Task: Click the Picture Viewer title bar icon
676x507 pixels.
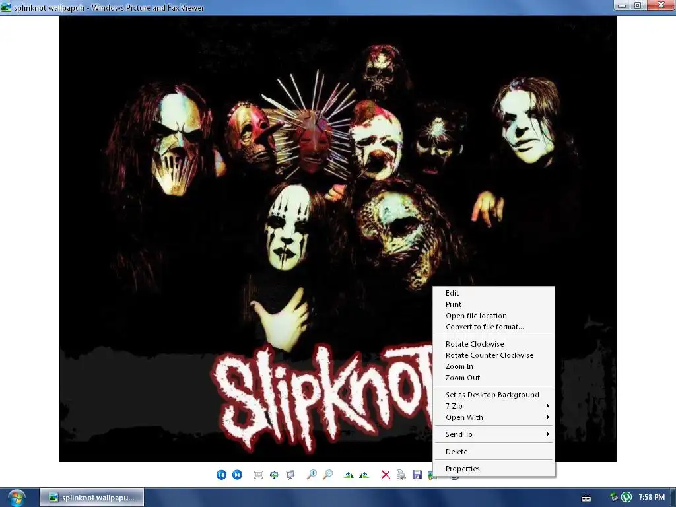Action: tap(5, 7)
